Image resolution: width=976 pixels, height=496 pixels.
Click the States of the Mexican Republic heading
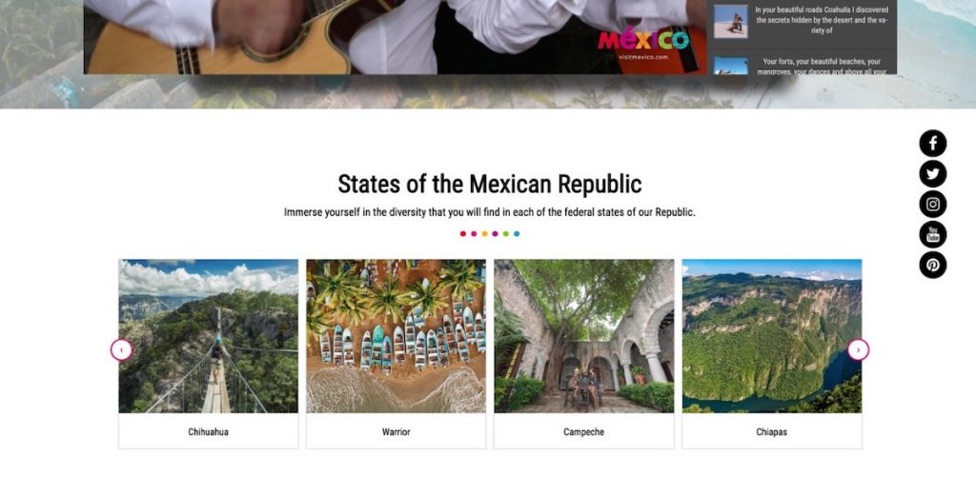(489, 185)
